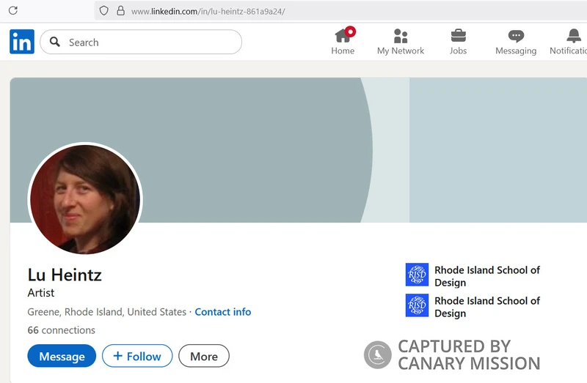Click the Message button
Viewport: 587px width, 383px height.
pyautogui.click(x=62, y=356)
